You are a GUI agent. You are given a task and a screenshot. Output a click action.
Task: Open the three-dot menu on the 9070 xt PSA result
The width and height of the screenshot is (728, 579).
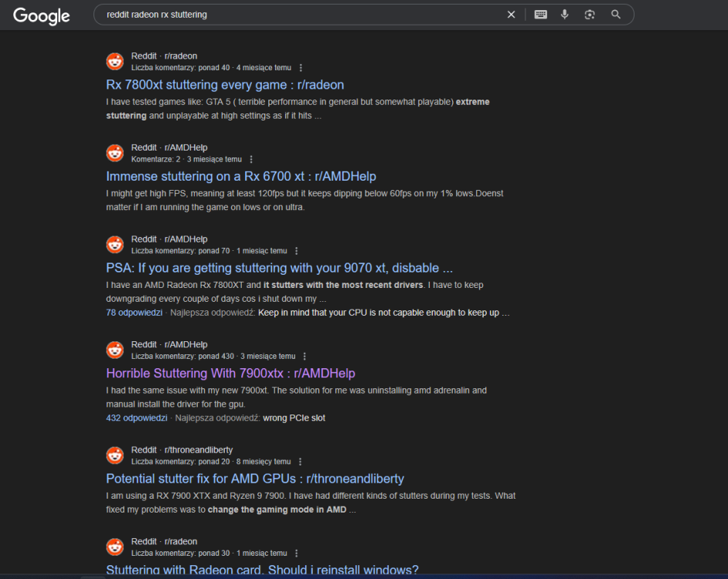296,250
